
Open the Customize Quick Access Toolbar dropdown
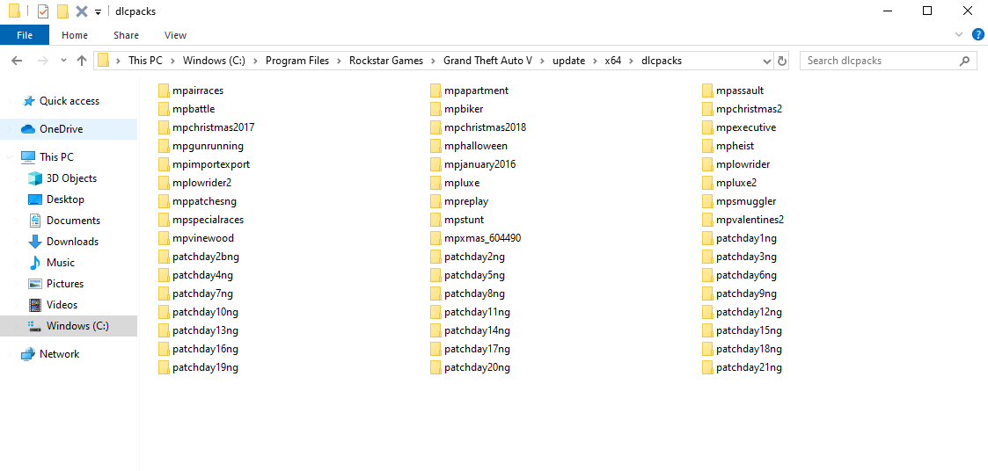pyautogui.click(x=98, y=12)
